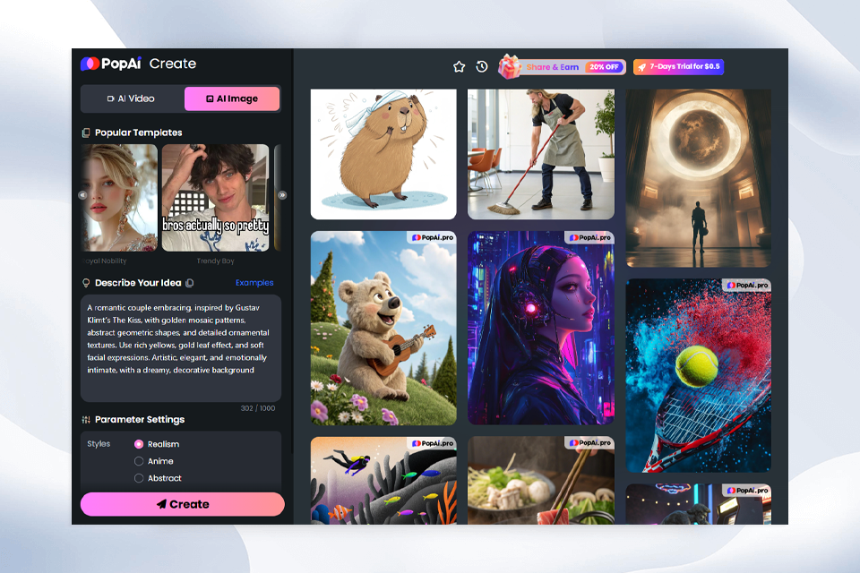Screen dimensions: 860x573
Task: Open the scuba diver coral image
Action: click(383, 480)
